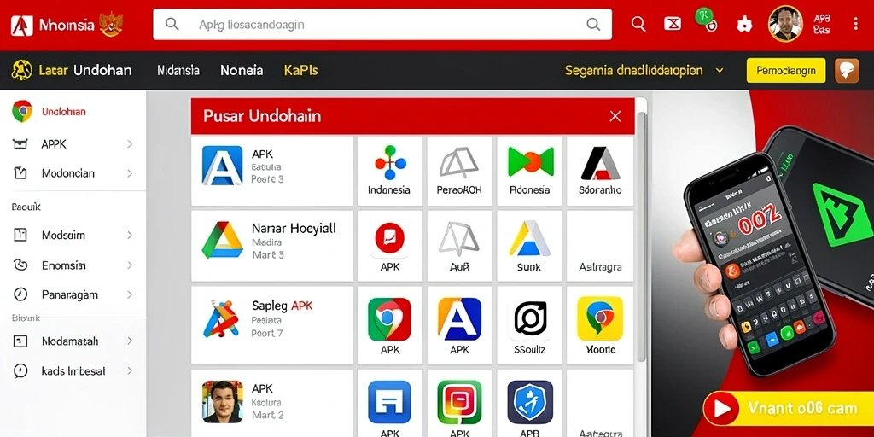Click the green notification badge icon
The height and width of the screenshot is (437, 874).
click(x=704, y=18)
